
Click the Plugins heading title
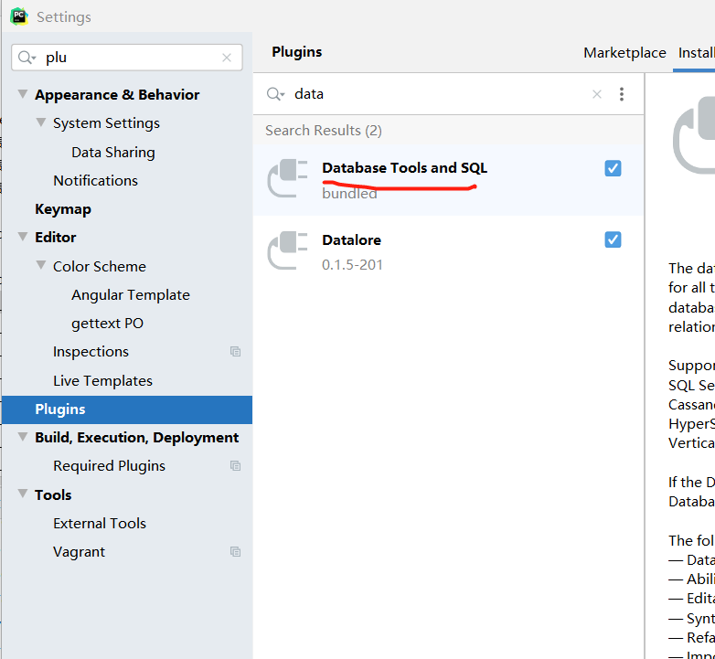coord(297,52)
